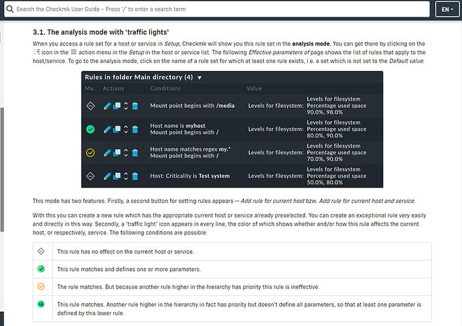This screenshot has width=462, height=326.
Task: Click yellow check status of my.* rule
Action: tap(90, 153)
